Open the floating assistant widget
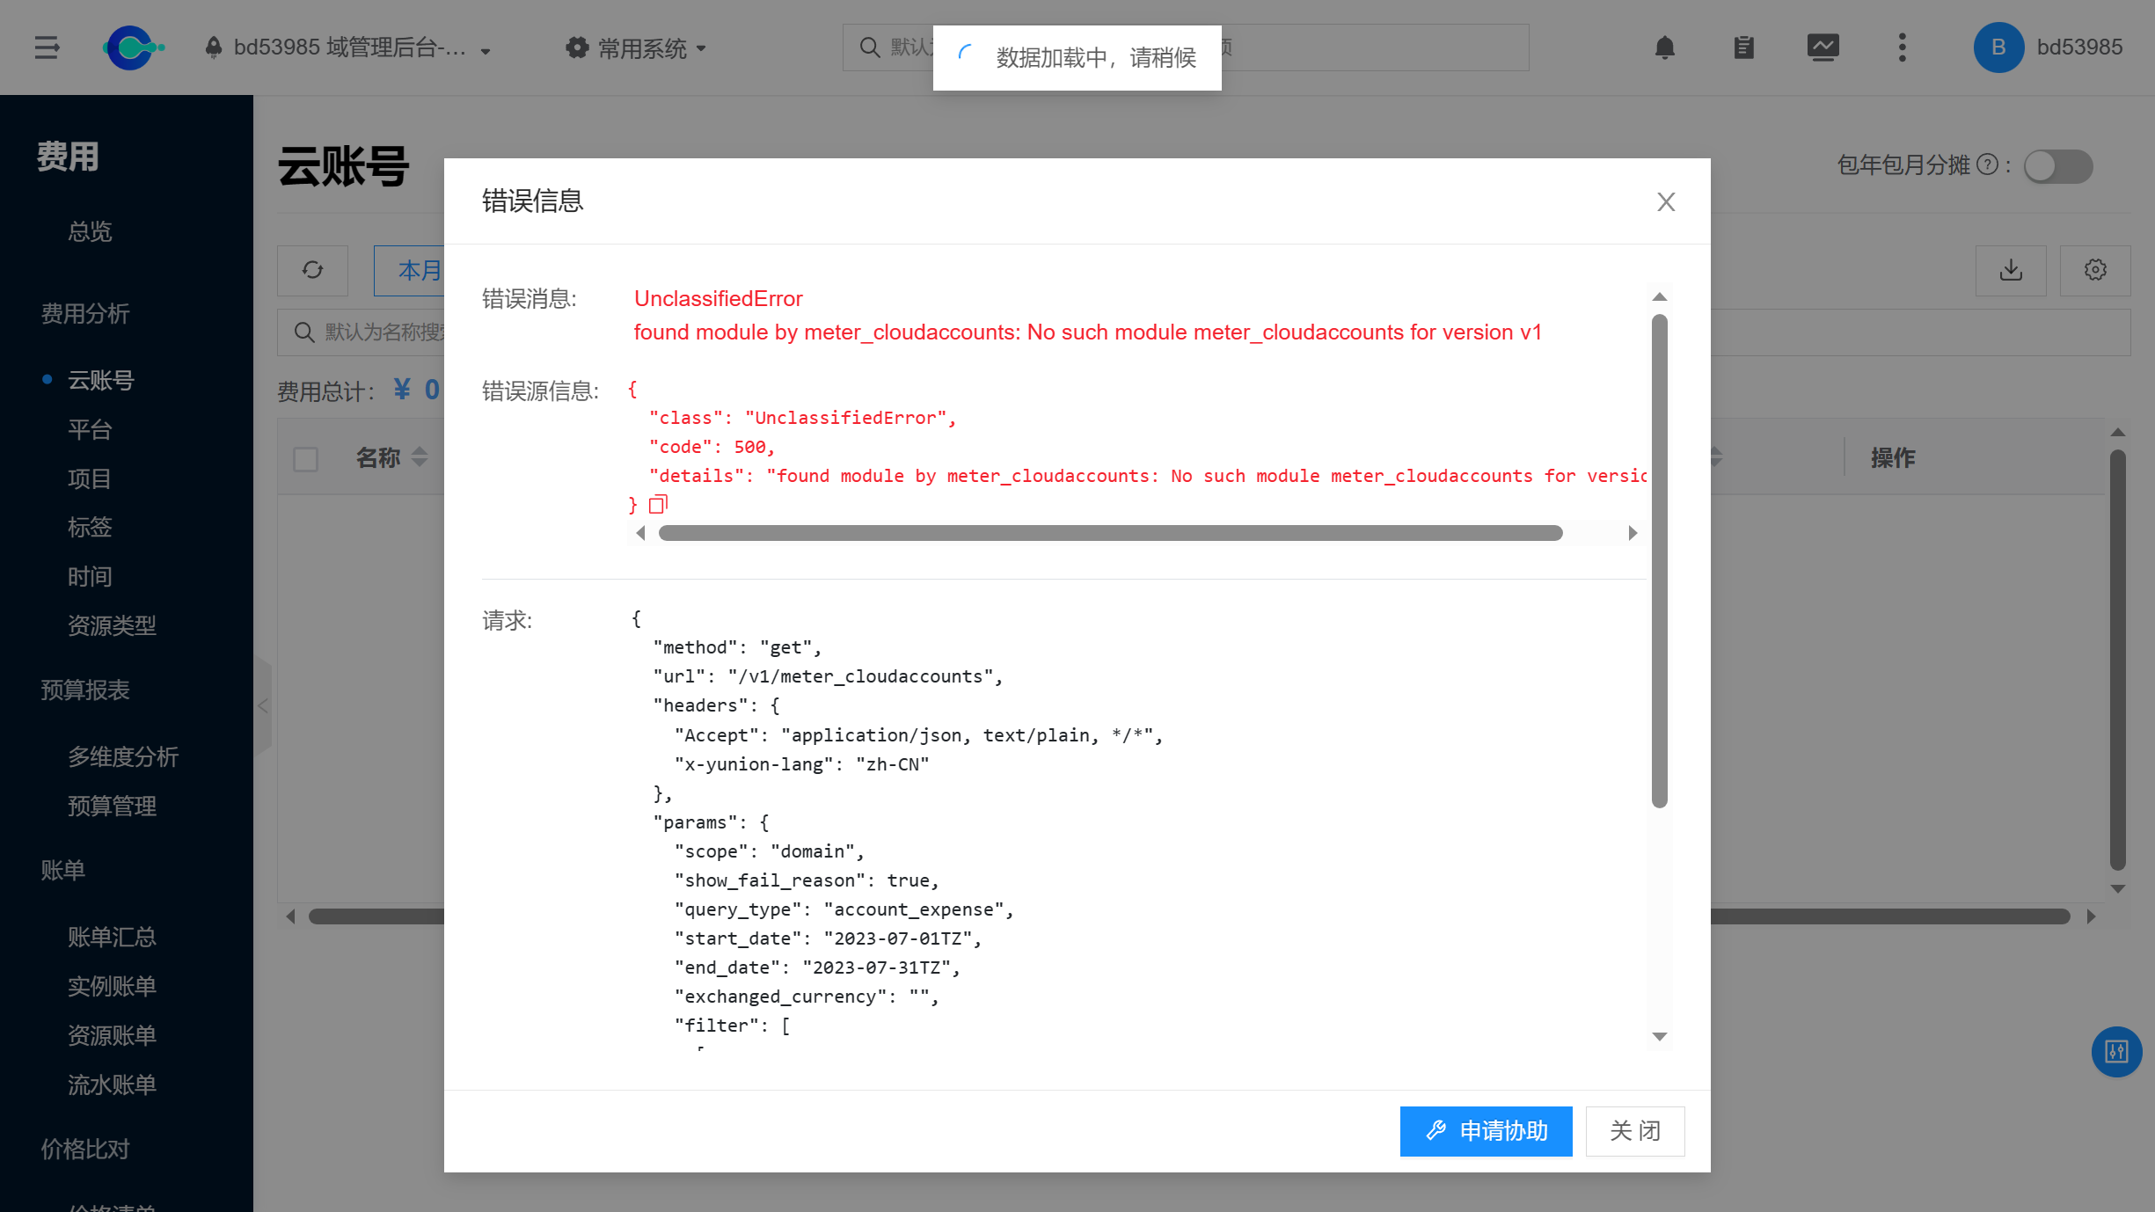The height and width of the screenshot is (1212, 2155). pos(2118,1052)
